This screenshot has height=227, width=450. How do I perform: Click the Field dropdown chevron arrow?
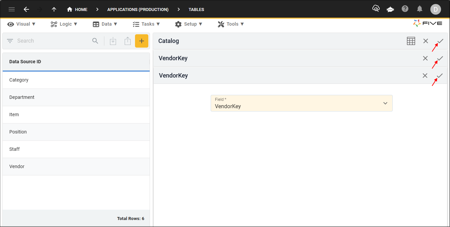[x=385, y=103]
